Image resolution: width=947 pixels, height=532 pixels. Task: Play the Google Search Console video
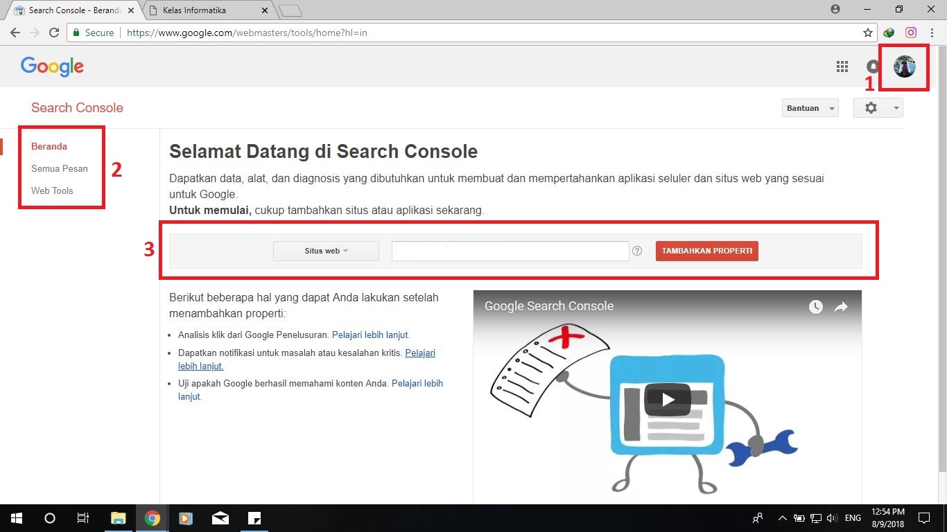click(668, 399)
